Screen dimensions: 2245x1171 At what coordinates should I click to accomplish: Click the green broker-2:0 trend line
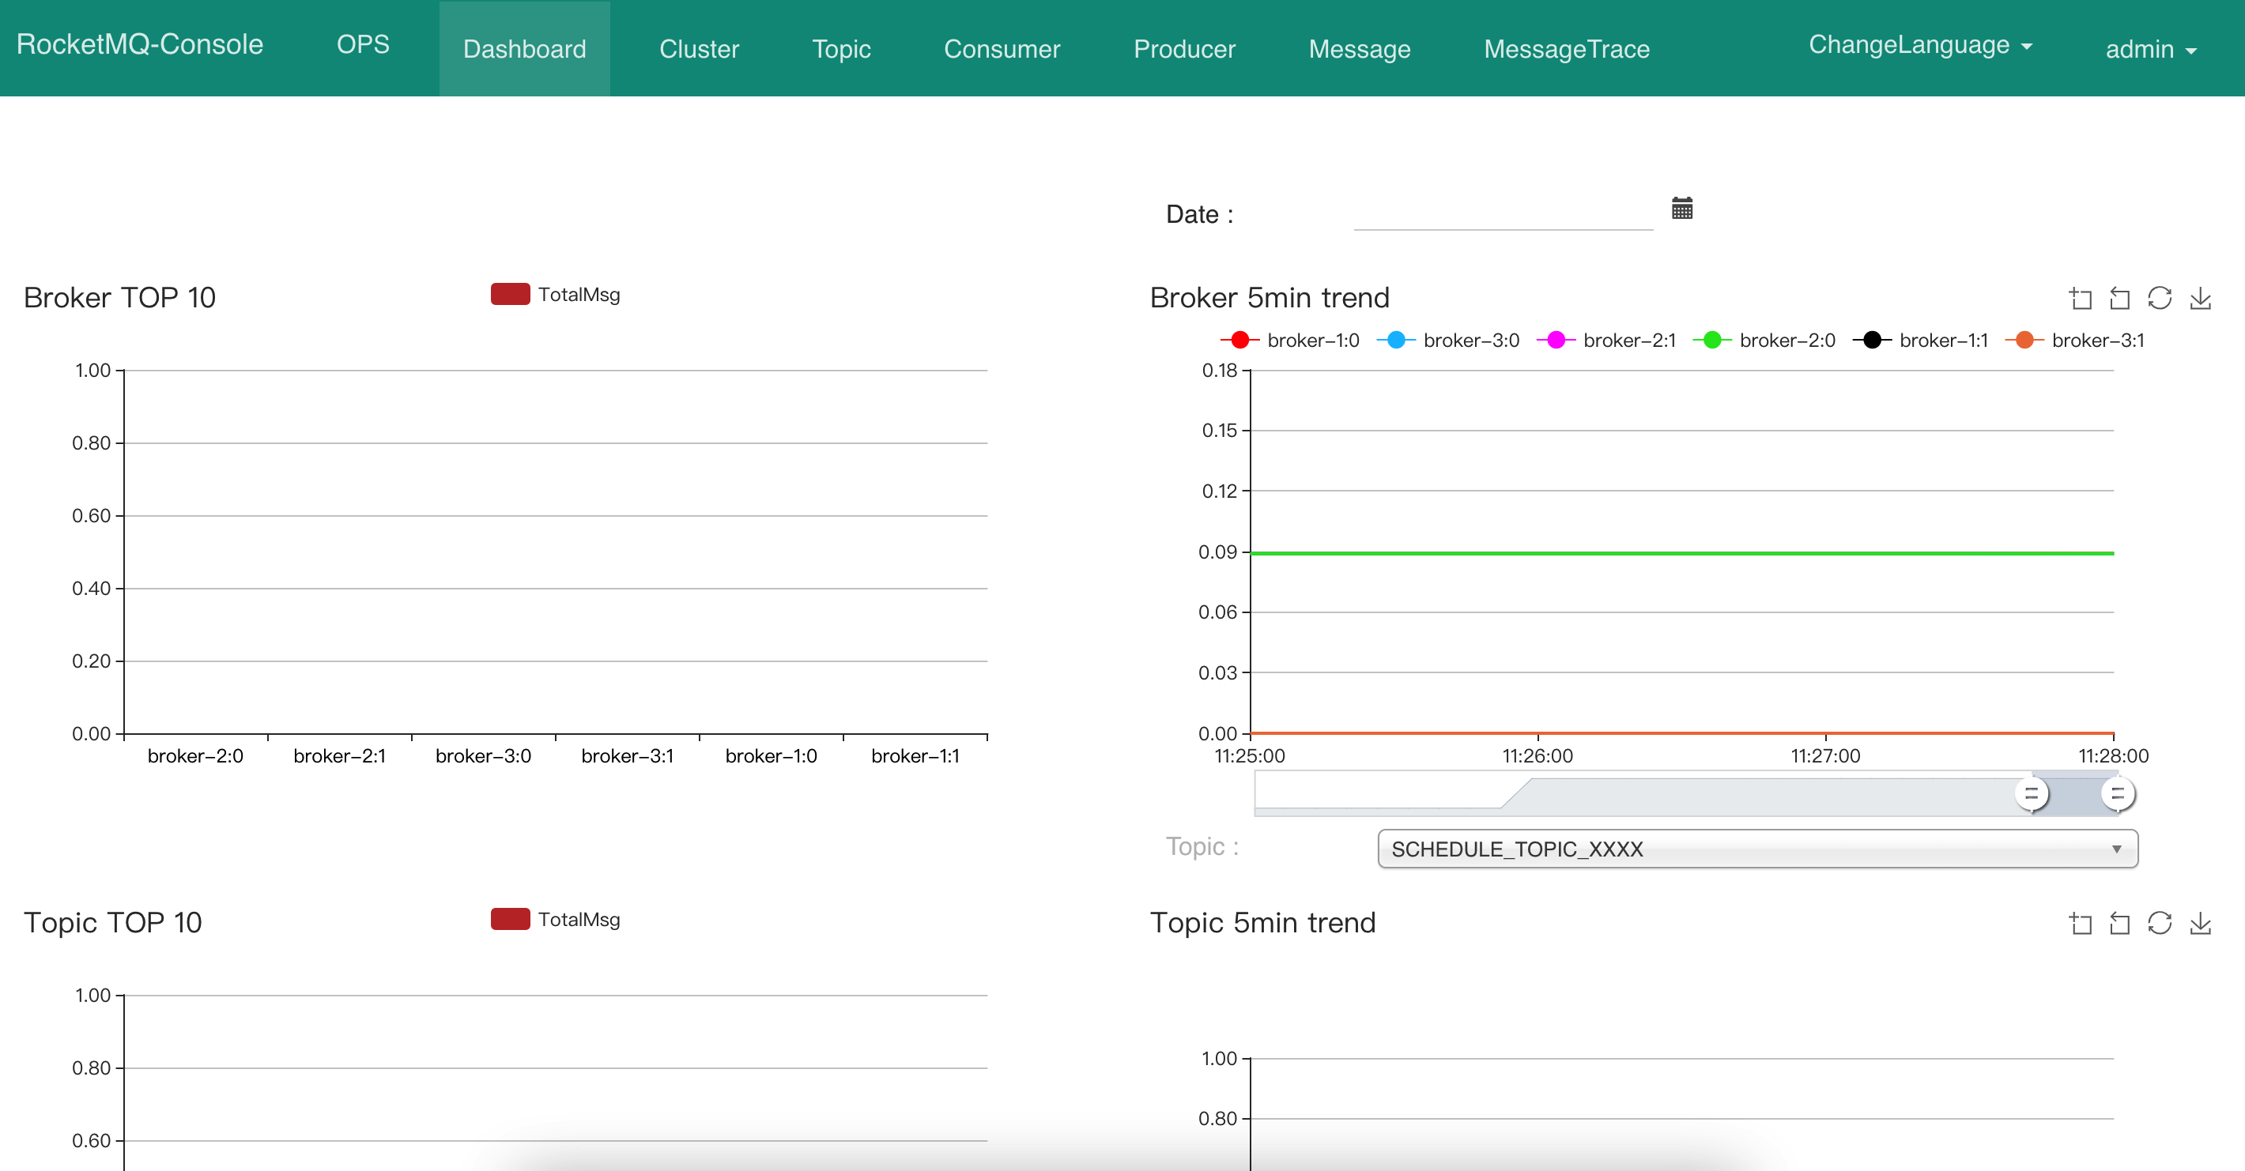[x=1682, y=553]
